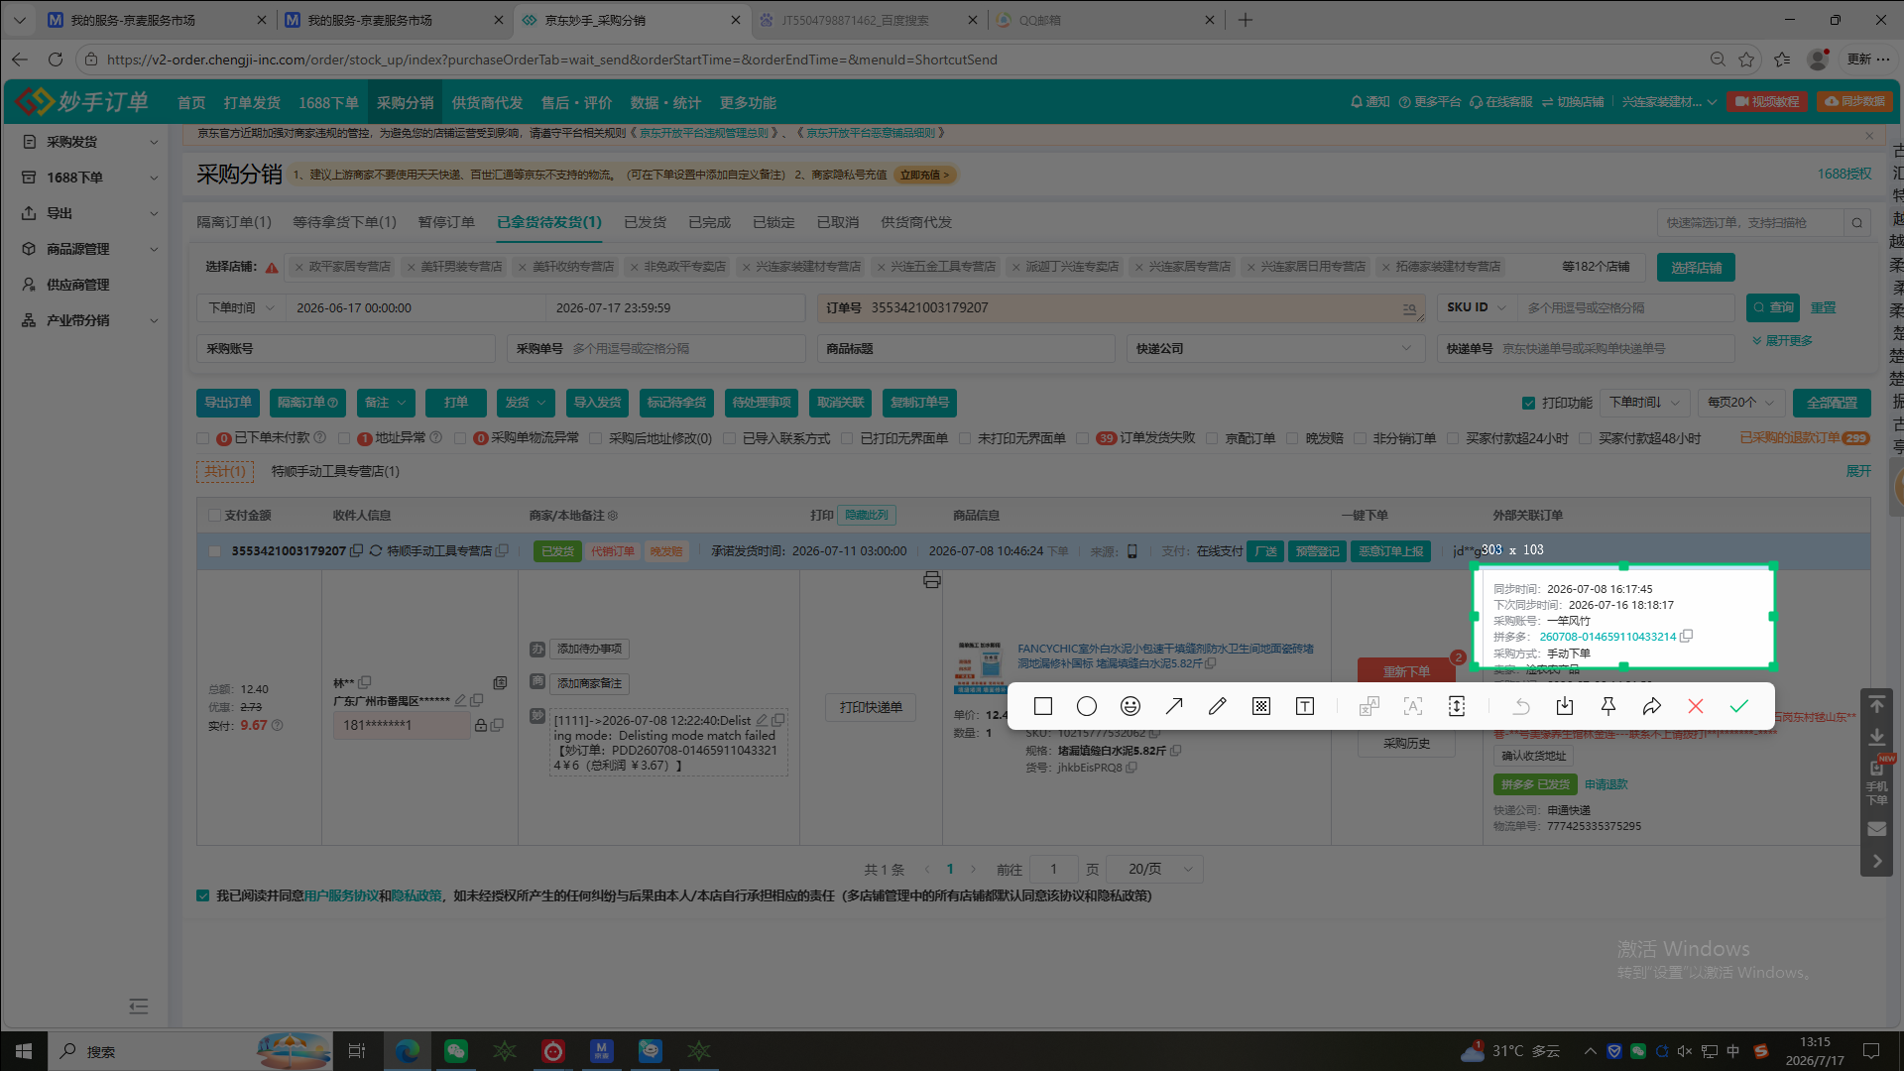This screenshot has width=1904, height=1071.
Task: Open the 20/页 pagination dropdown
Action: pyautogui.click(x=1154, y=870)
